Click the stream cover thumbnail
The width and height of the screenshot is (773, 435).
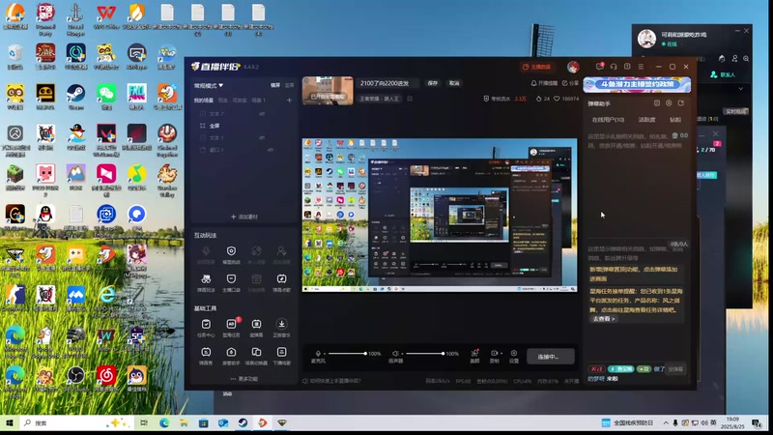tap(328, 90)
